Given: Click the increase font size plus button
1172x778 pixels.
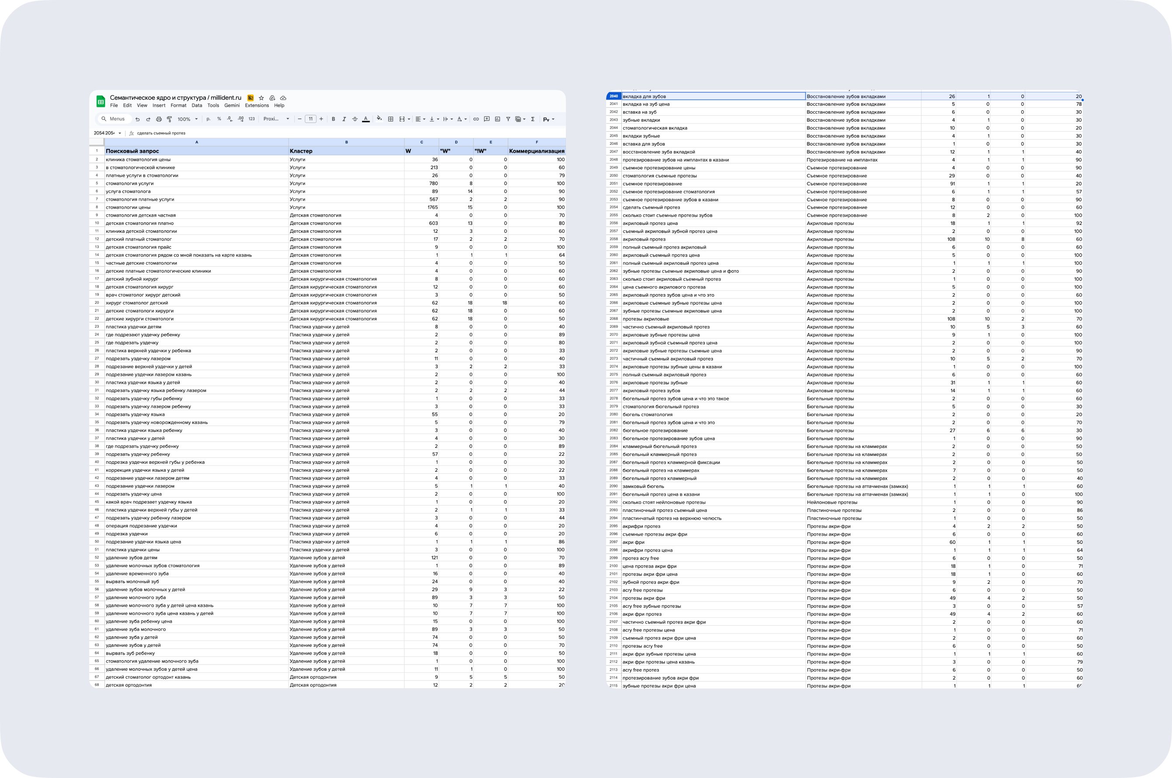Looking at the screenshot, I should coord(321,119).
